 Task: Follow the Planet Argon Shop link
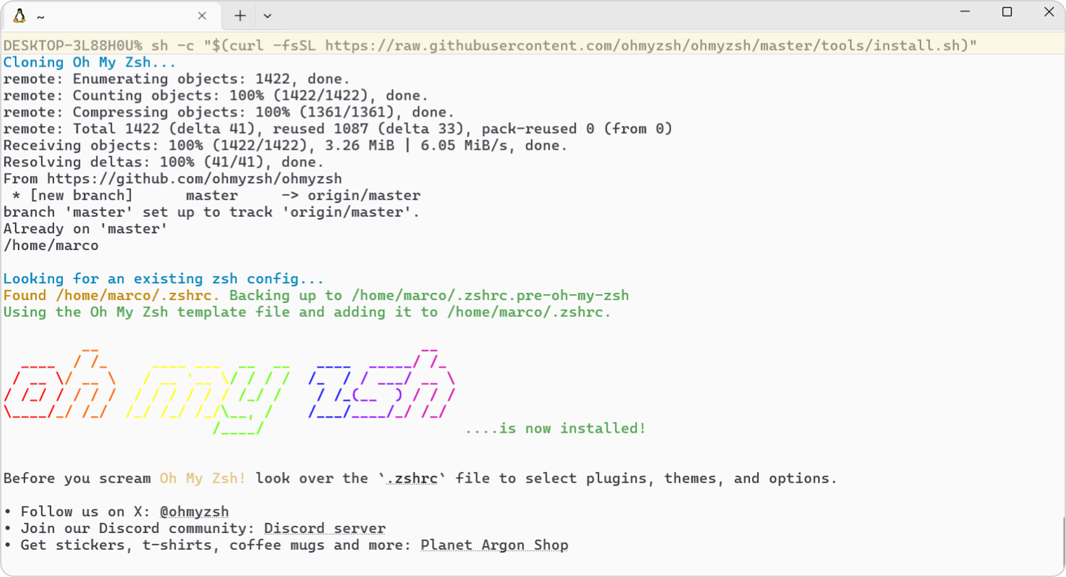pyautogui.click(x=494, y=545)
